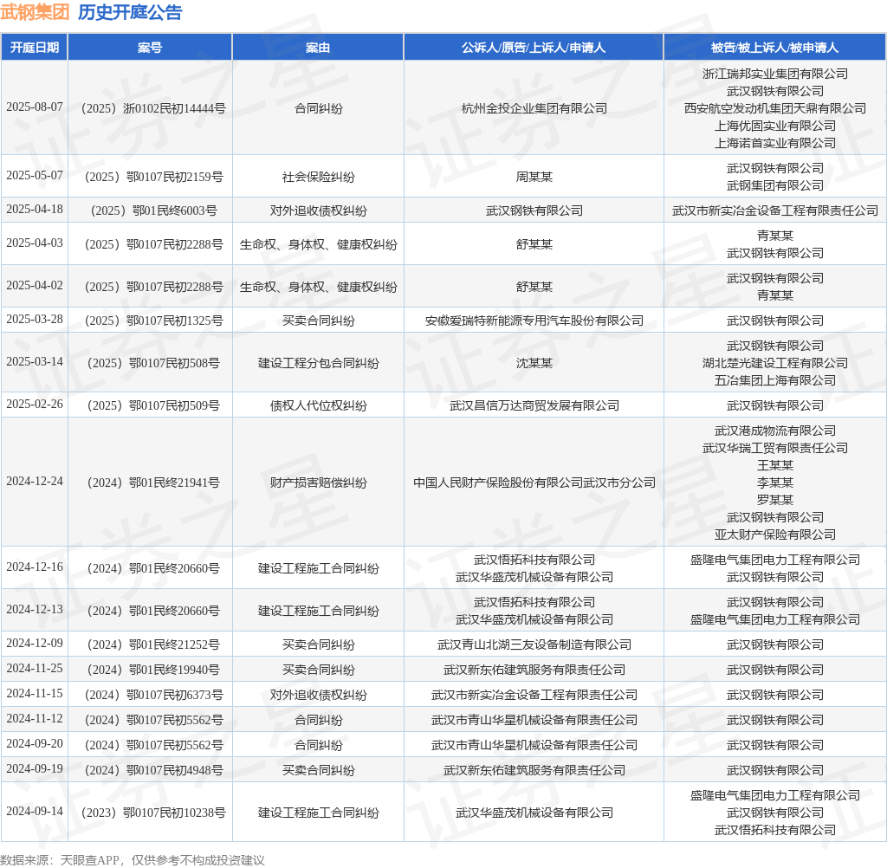Viewport: 887px width, 868px height.
Task: Click case number '(2024)鄂0107民初4948号'
Action: tap(152, 770)
